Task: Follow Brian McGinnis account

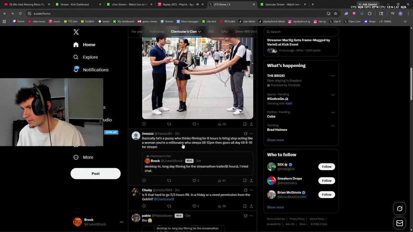Action: click(327, 195)
